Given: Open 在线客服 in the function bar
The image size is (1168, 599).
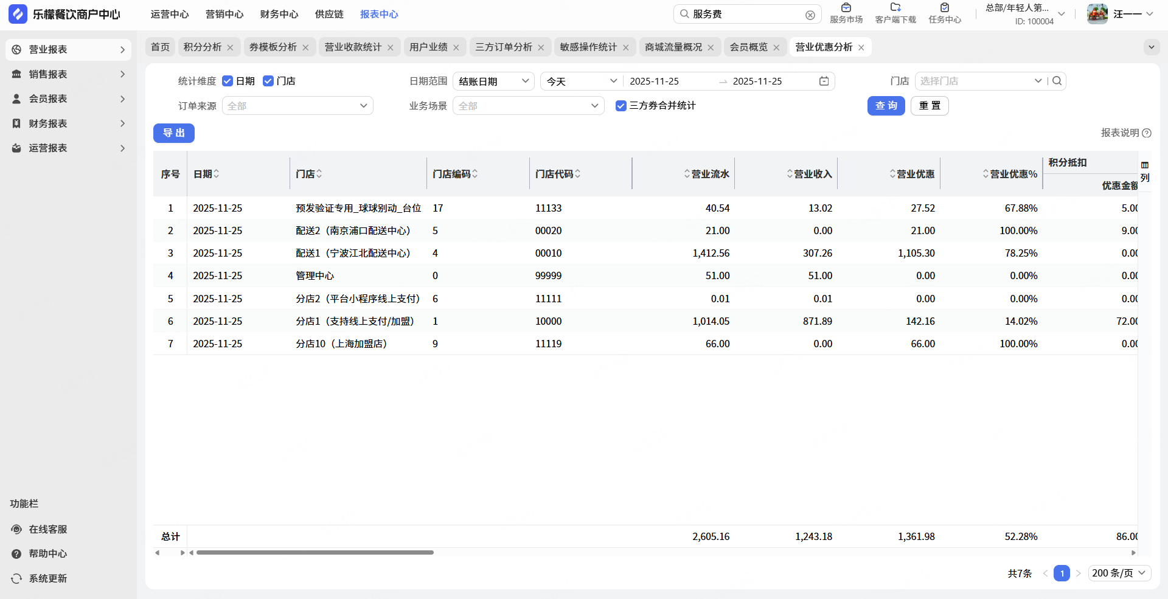Looking at the screenshot, I should coord(47,530).
